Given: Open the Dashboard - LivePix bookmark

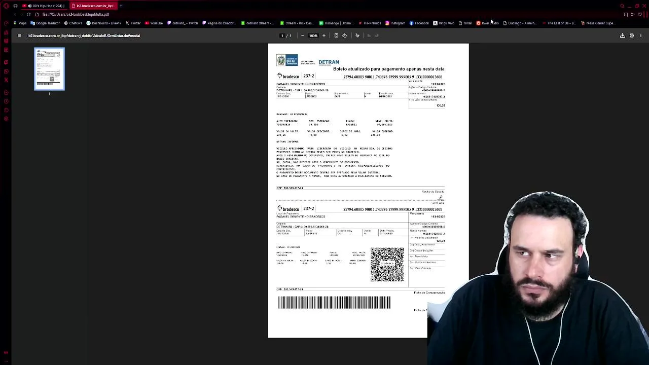Looking at the screenshot, I should (x=104, y=23).
